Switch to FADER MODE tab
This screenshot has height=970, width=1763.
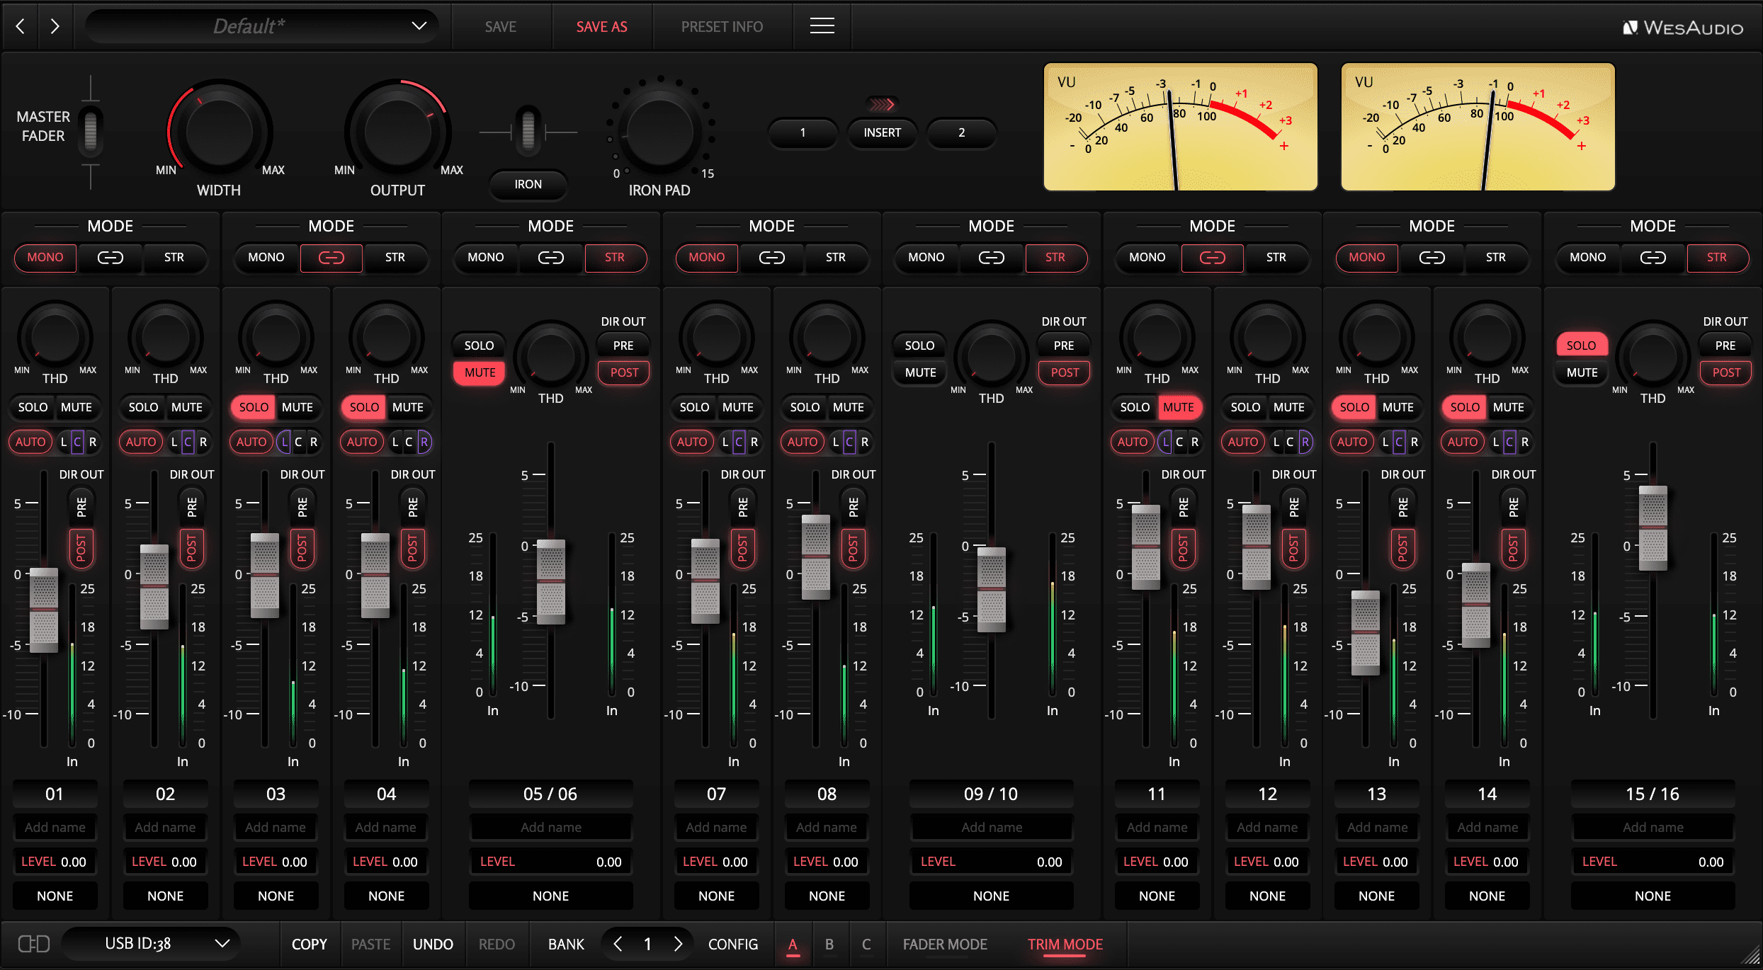(944, 944)
